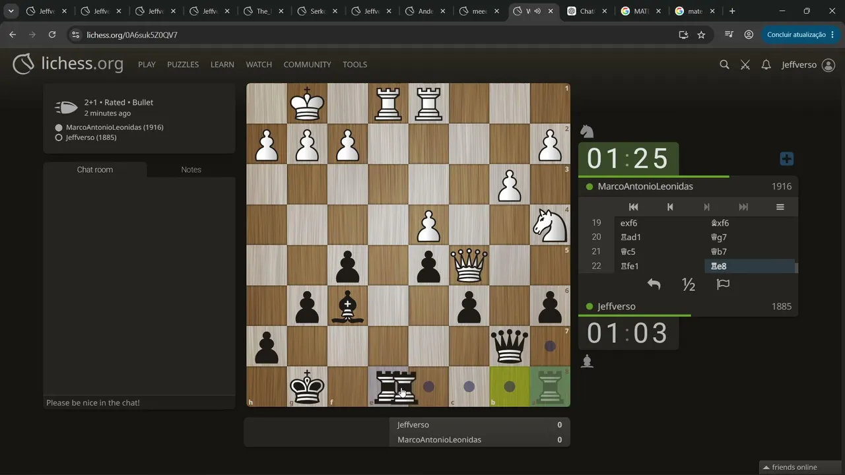845x475 pixels.
Task: Open challenges crossed-swords icon
Action: click(x=745, y=65)
